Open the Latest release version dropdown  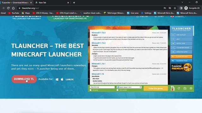coord(129,87)
